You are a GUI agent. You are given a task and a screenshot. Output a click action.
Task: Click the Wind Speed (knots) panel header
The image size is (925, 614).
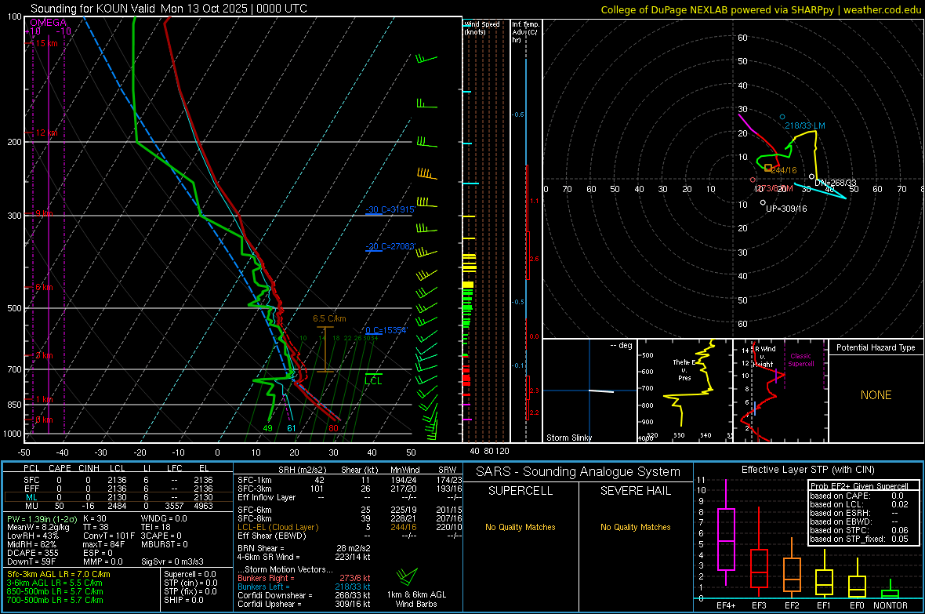(x=483, y=27)
